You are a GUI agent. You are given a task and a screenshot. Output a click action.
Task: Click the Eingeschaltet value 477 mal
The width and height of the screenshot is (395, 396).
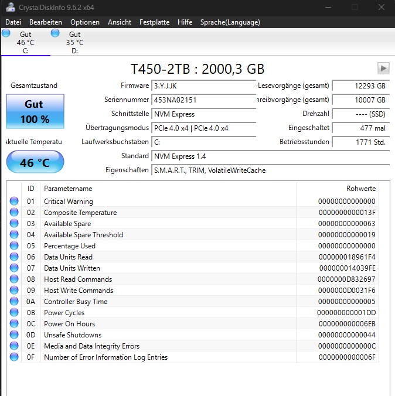[x=361, y=128]
